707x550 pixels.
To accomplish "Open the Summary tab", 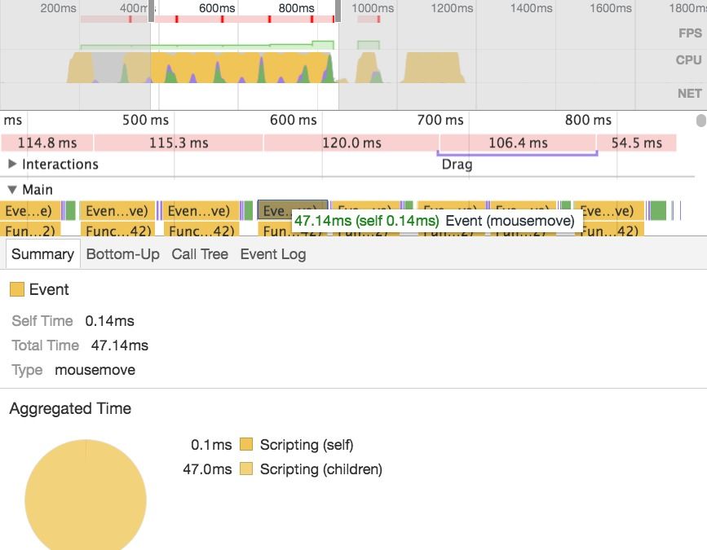I will point(43,254).
